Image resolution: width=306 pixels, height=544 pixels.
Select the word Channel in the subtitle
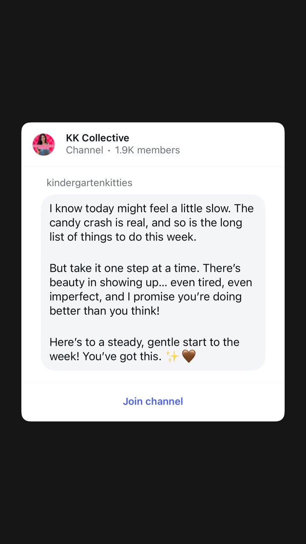[x=85, y=150]
